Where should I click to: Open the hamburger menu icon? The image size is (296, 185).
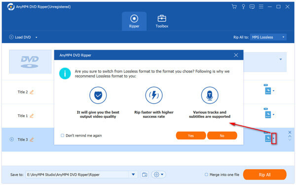261,7
